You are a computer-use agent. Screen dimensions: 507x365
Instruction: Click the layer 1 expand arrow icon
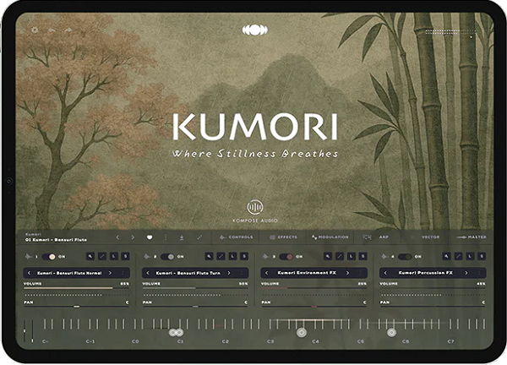click(102, 256)
